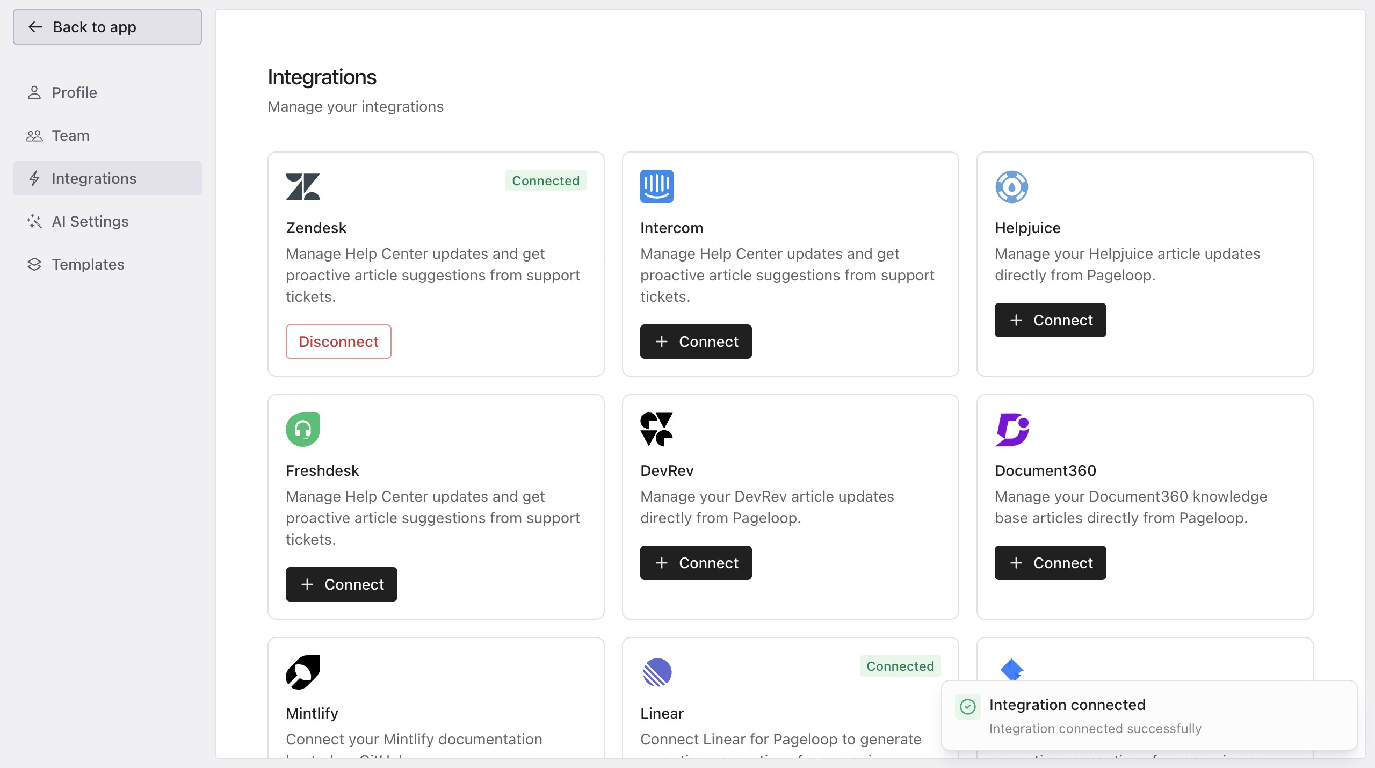Viewport: 1375px width, 768px height.
Task: Go back to app
Action: 107,27
